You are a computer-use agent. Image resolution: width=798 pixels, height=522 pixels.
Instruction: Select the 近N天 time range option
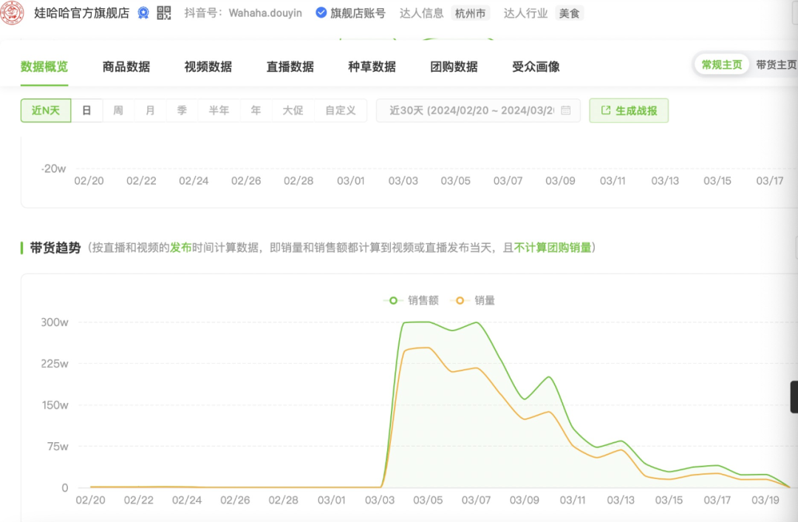click(45, 111)
